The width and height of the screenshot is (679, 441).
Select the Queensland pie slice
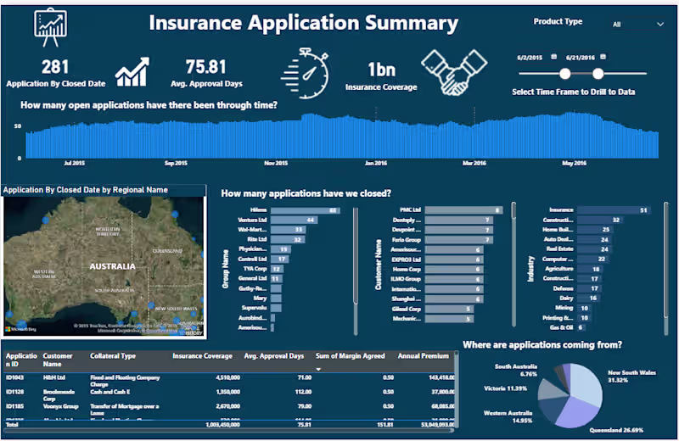pyautogui.click(x=577, y=410)
